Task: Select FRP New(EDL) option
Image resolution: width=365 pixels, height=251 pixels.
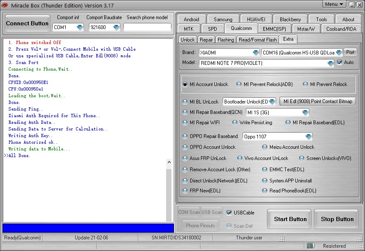Action: 185,191
